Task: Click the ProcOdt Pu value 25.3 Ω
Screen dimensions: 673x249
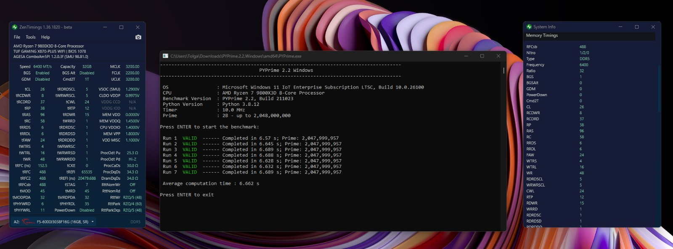Action: pos(132,153)
